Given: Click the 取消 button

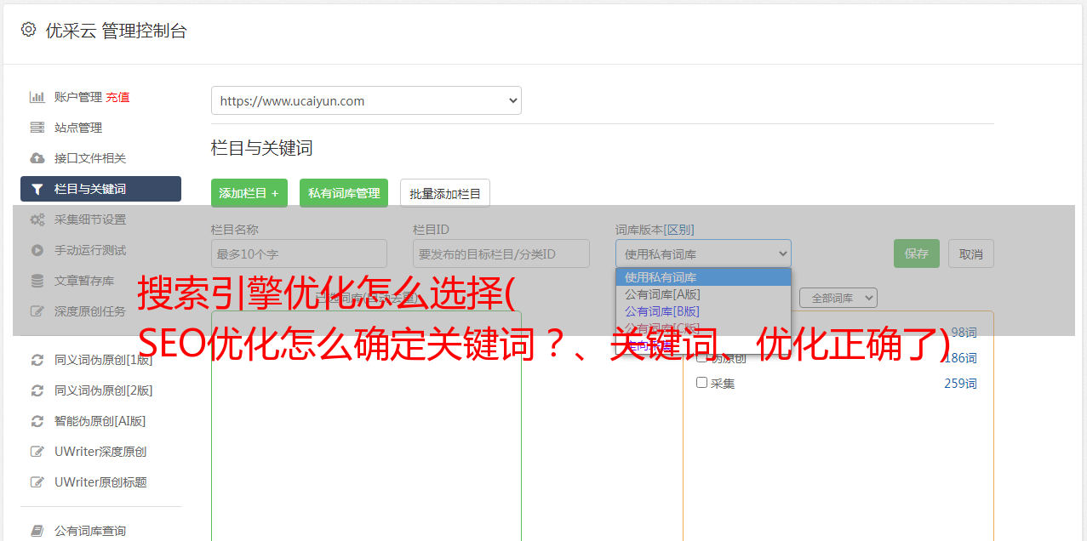Looking at the screenshot, I should [x=971, y=253].
